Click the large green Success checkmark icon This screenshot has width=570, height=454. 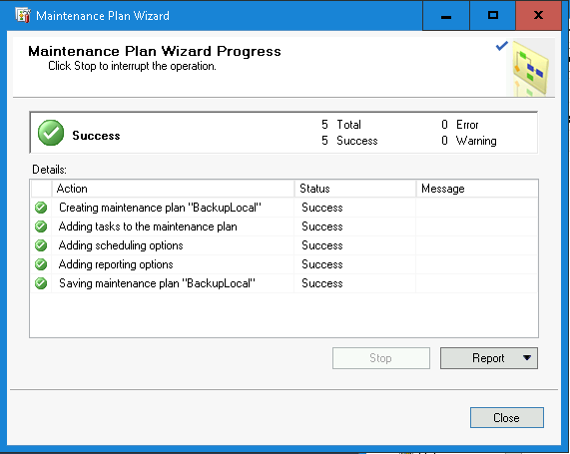click(51, 133)
